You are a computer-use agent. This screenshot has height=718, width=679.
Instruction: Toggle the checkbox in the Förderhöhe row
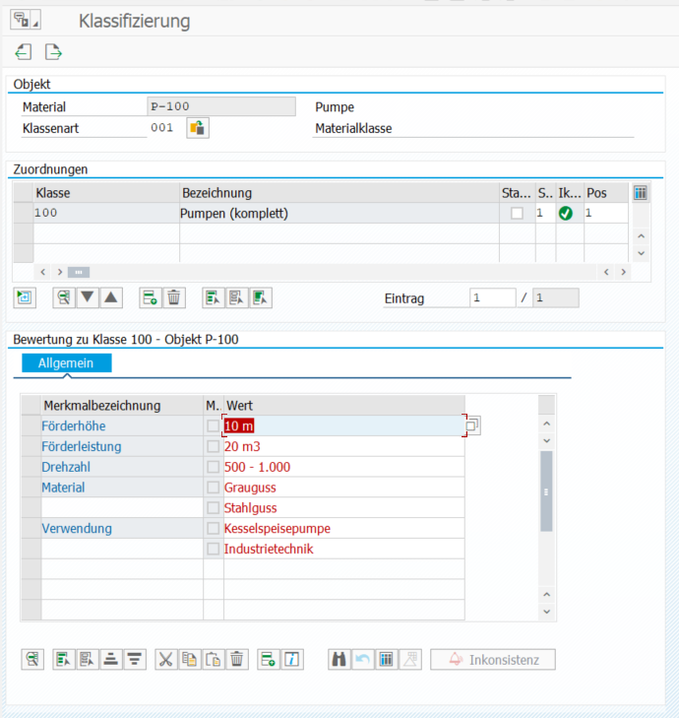pos(213,425)
